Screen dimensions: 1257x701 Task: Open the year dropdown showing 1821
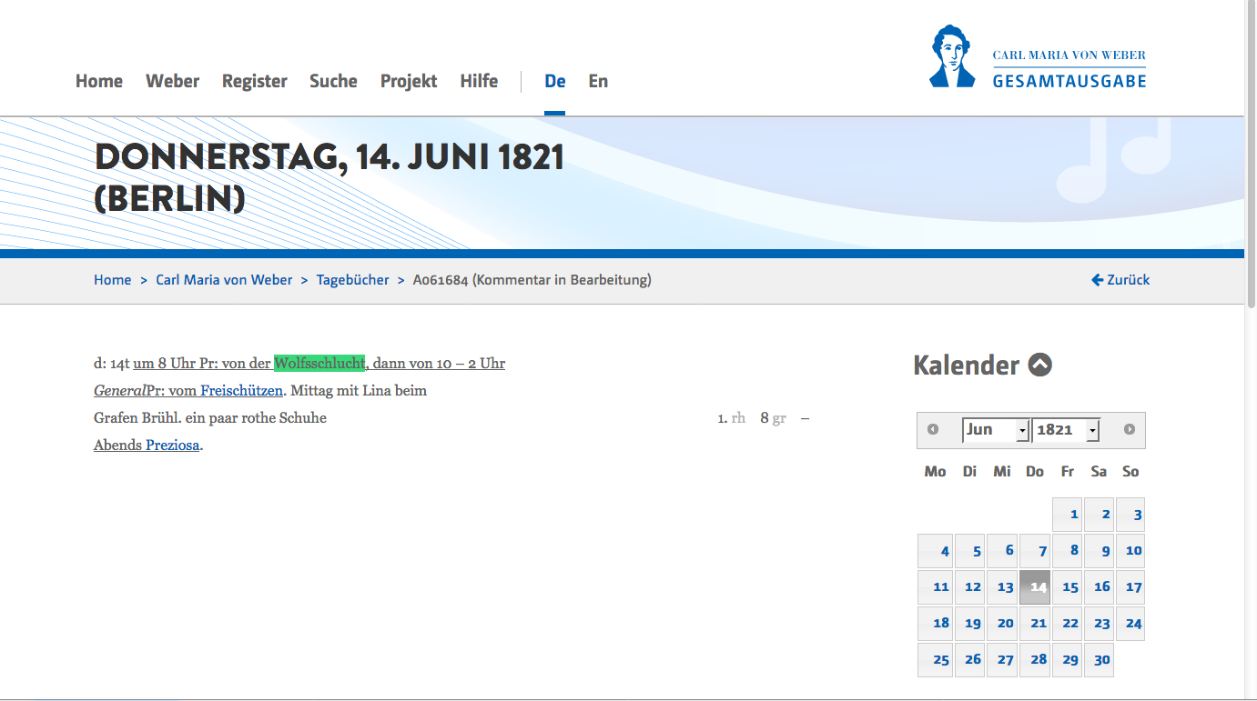click(x=1066, y=430)
